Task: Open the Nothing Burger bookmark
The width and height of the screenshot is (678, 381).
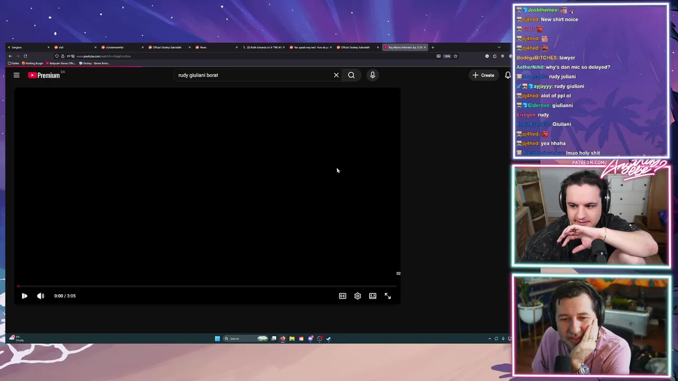Action: (x=32, y=63)
